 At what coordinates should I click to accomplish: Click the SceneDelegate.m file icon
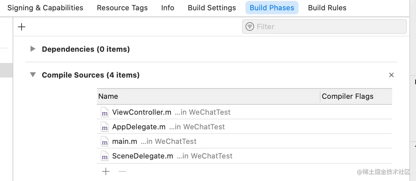click(105, 156)
